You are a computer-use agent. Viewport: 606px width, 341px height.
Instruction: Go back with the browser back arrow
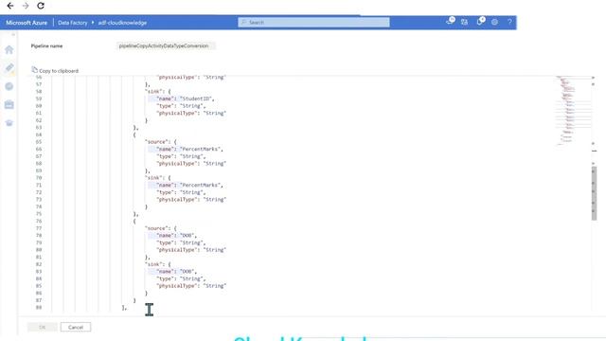pos(10,6)
